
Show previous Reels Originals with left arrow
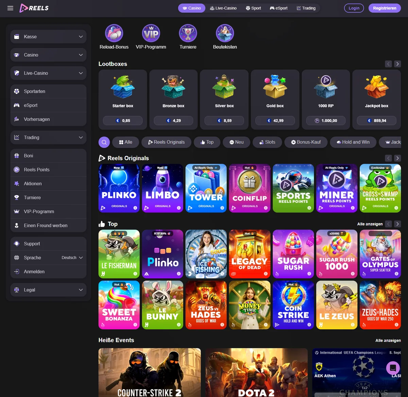coord(388,158)
